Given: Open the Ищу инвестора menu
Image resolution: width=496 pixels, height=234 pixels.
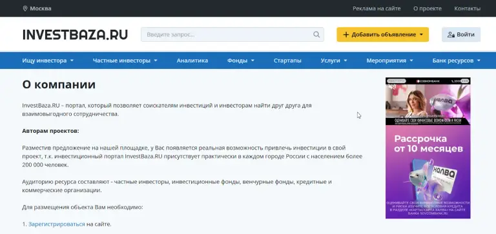Looking at the screenshot, I should 48,61.
